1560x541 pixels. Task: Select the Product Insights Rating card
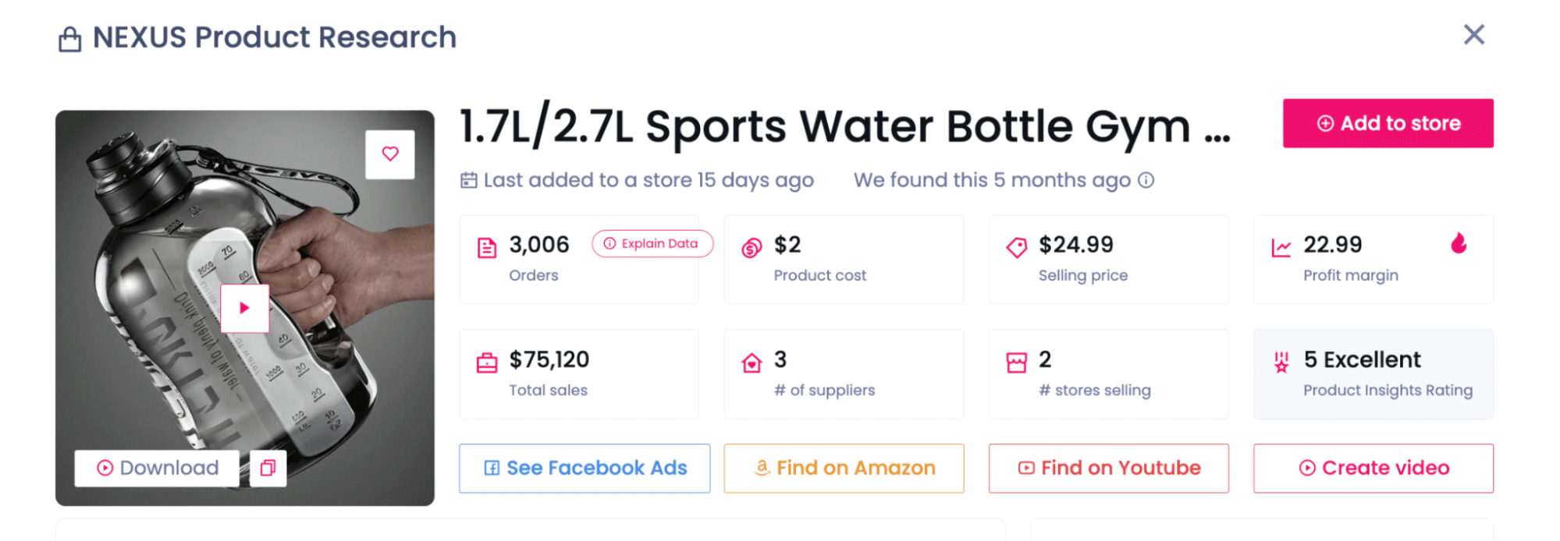pos(1373,374)
